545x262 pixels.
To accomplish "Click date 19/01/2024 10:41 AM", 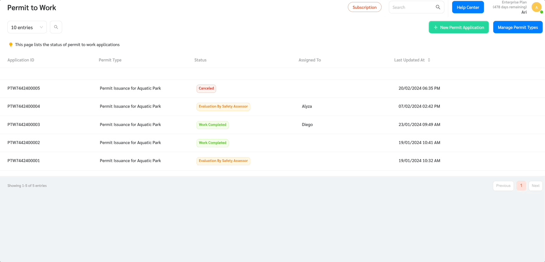I will point(419,143).
